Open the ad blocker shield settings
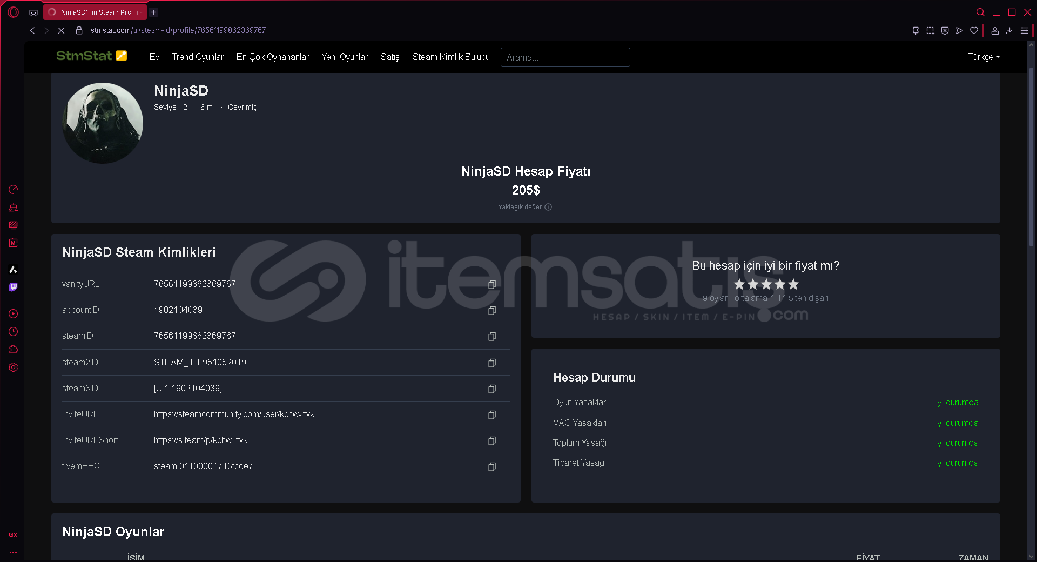 point(945,30)
